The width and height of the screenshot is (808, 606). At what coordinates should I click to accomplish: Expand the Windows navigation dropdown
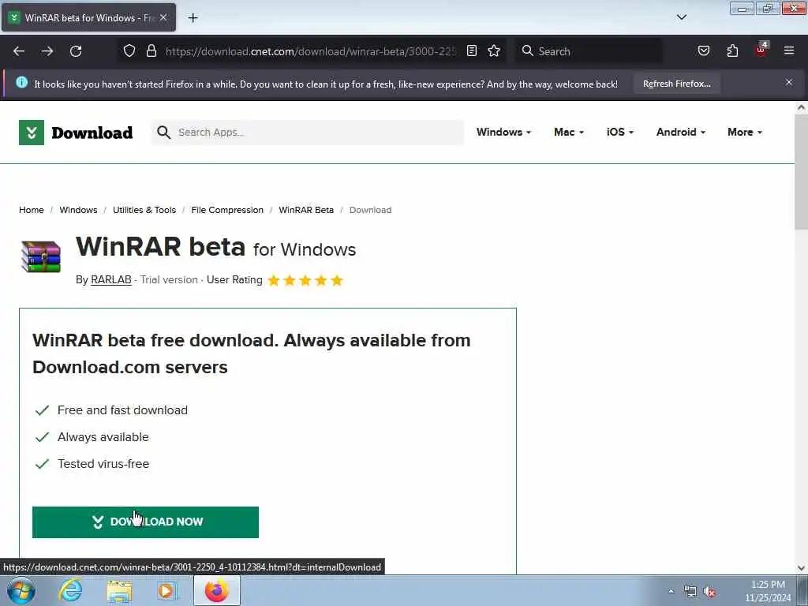[503, 132]
